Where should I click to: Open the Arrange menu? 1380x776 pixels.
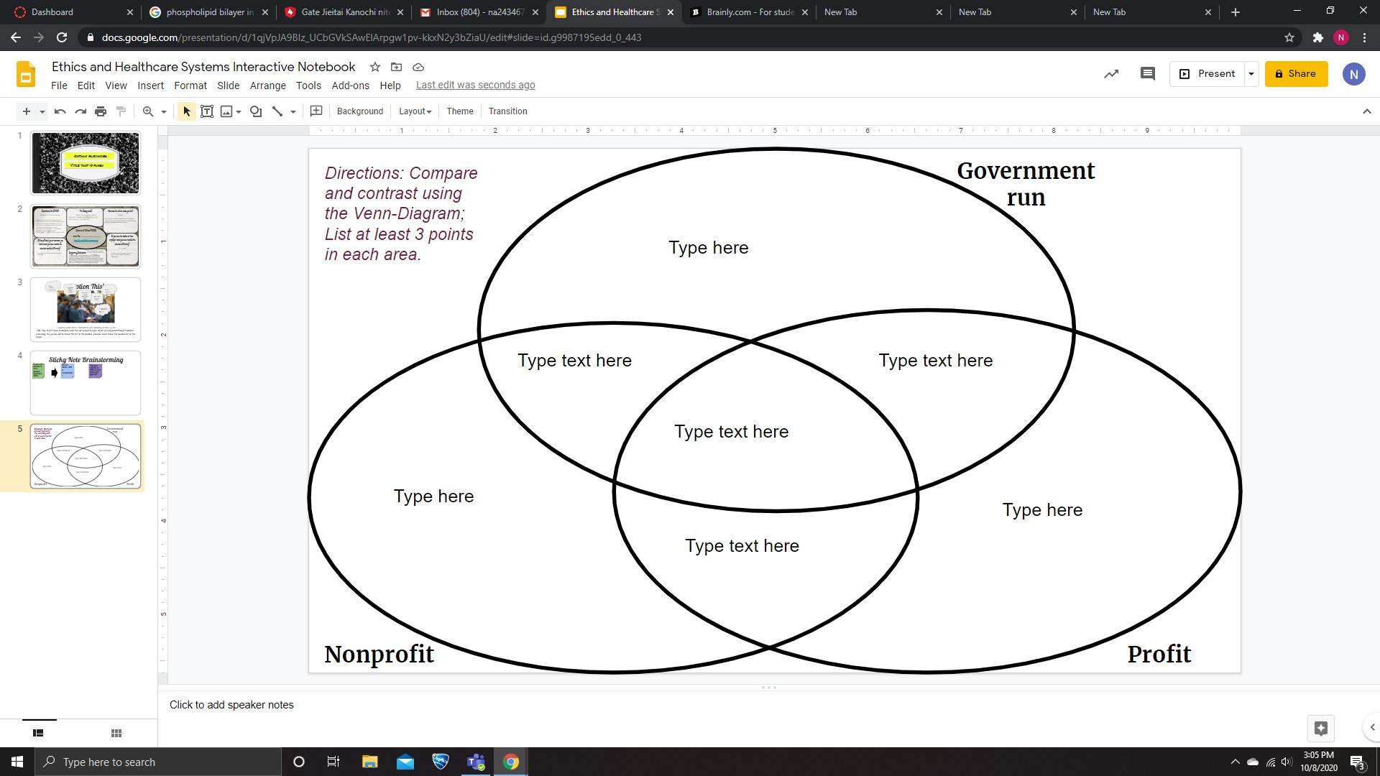point(267,86)
